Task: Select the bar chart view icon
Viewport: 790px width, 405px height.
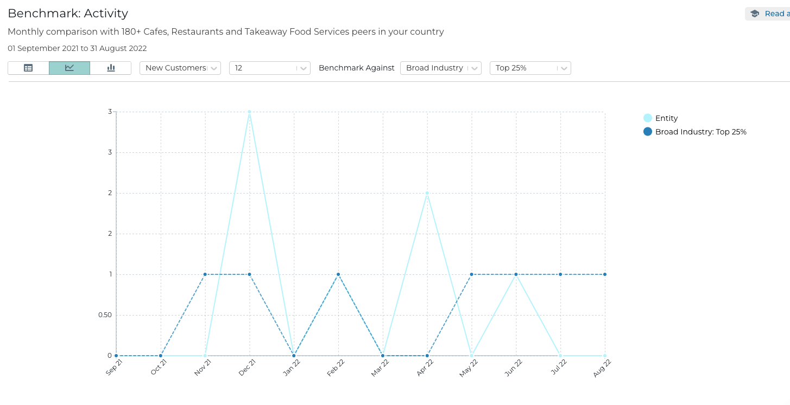Action: coord(110,68)
